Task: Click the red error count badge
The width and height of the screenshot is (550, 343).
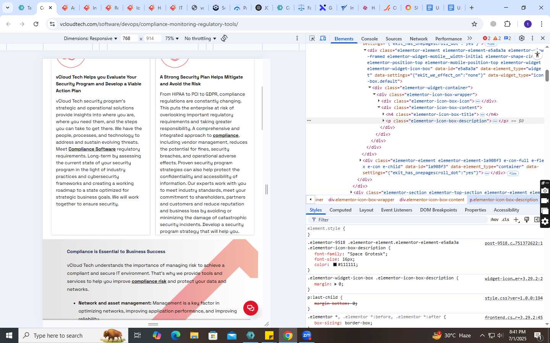Action: tap(487, 38)
